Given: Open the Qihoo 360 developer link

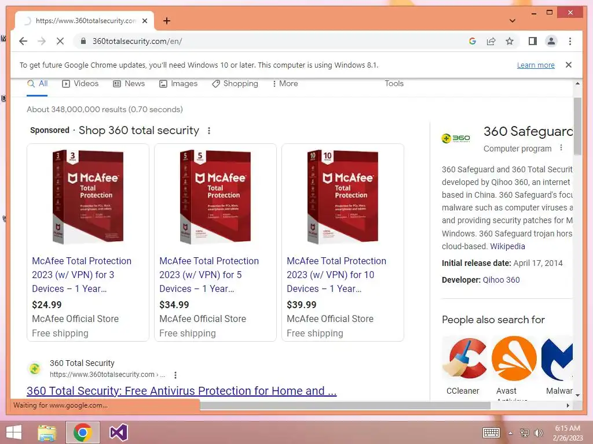Looking at the screenshot, I should pyautogui.click(x=501, y=280).
